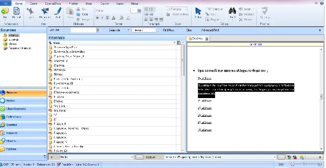This screenshot has height=168, width=326.
Task: Click the align left paragraph icon
Action: coord(146,20)
